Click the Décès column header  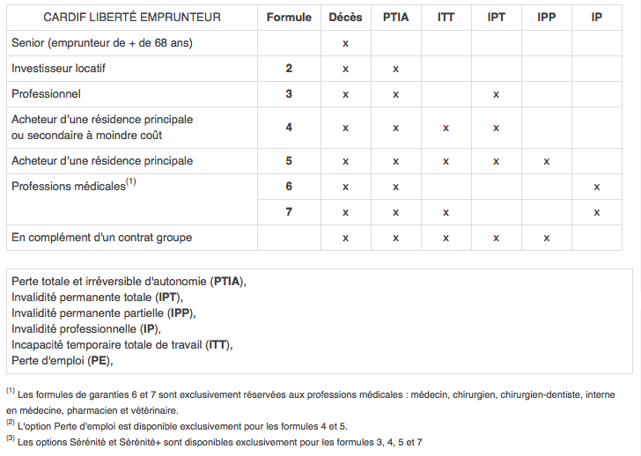coord(345,17)
